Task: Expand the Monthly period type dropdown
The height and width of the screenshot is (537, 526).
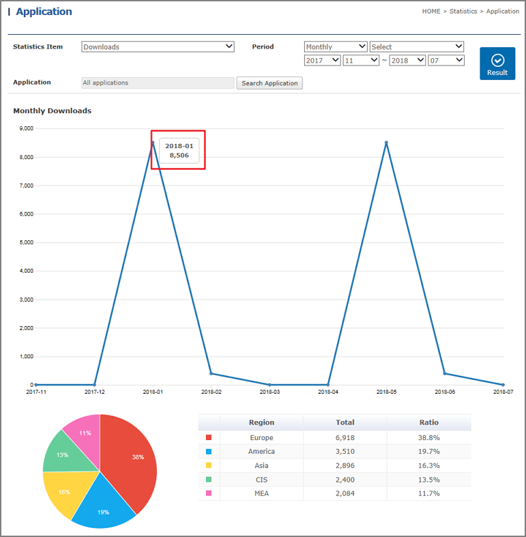Action: point(336,47)
